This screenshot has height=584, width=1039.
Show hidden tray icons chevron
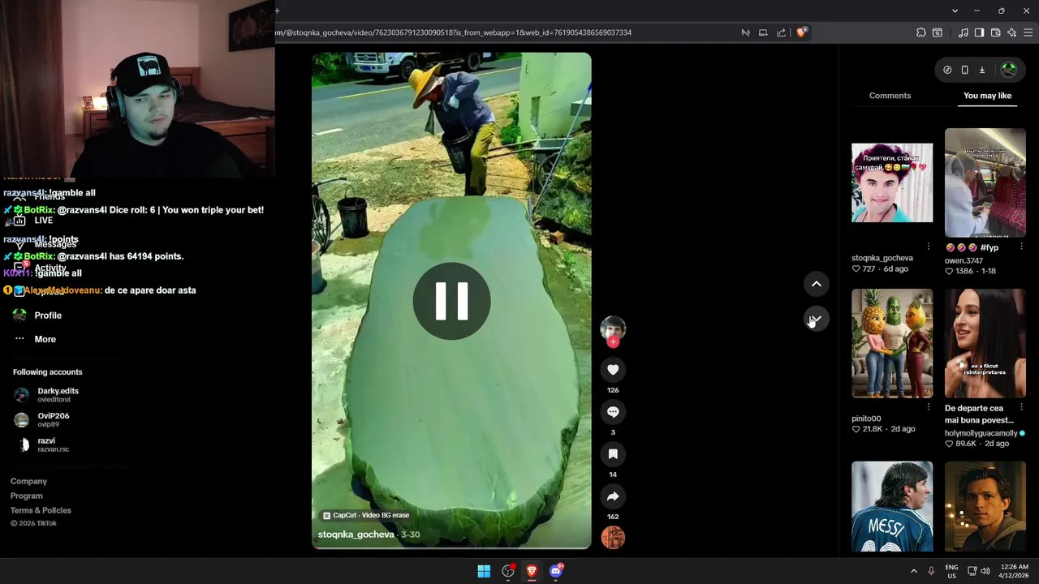tap(913, 571)
